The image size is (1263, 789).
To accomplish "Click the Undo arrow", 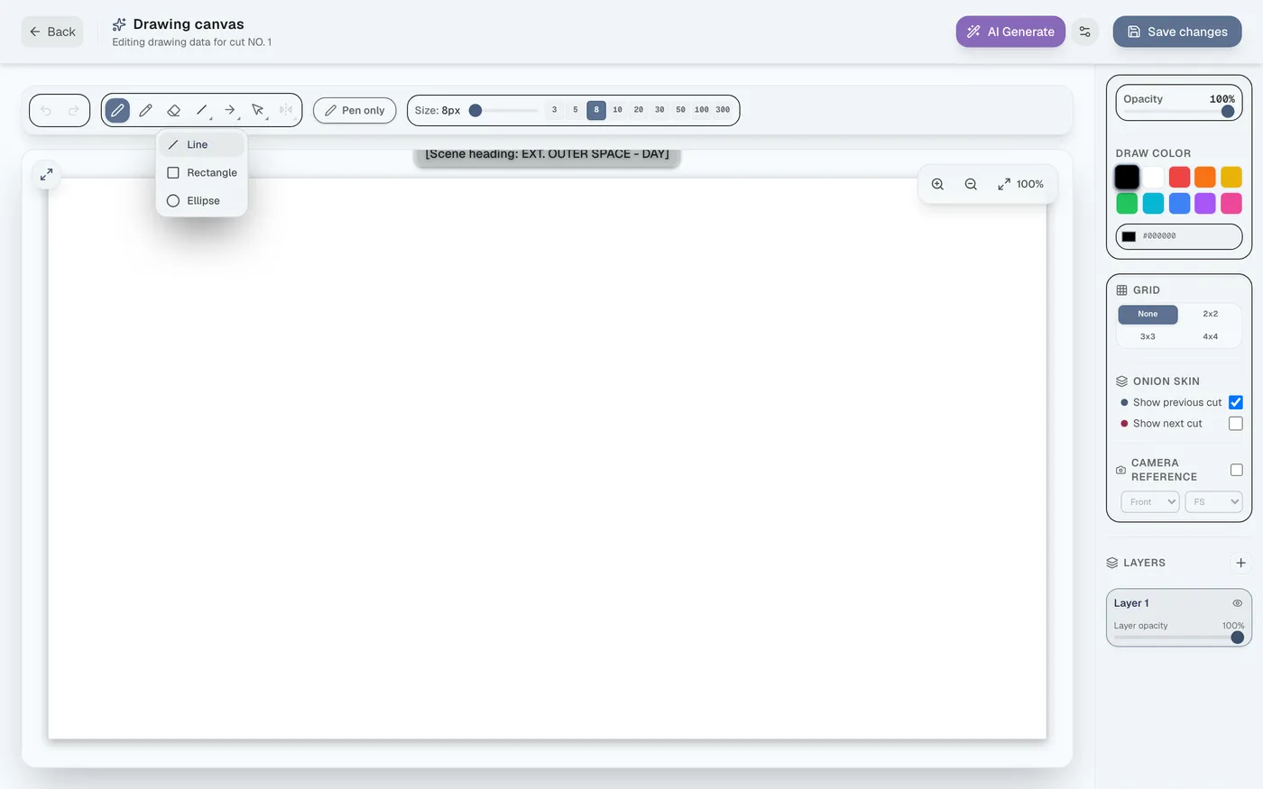I will coord(46,110).
